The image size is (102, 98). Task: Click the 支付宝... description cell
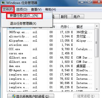pyautogui.click(x=83, y=36)
